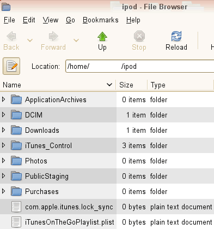Select the Purchases folder icon

point(16,191)
